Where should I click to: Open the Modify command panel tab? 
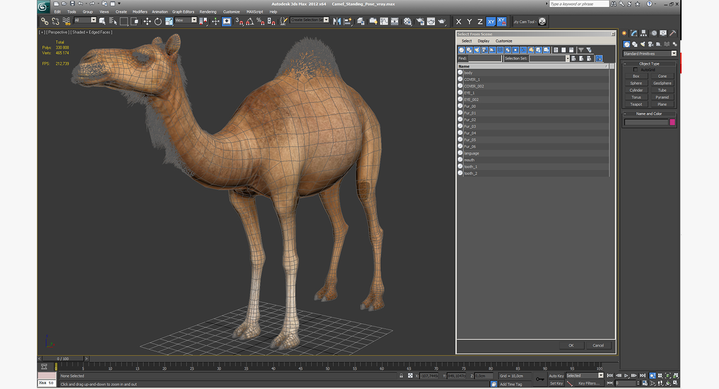pyautogui.click(x=634, y=33)
